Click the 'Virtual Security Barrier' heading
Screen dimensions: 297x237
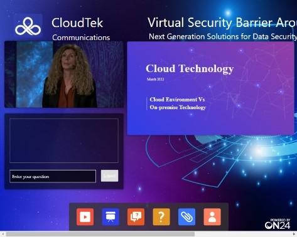(x=222, y=23)
